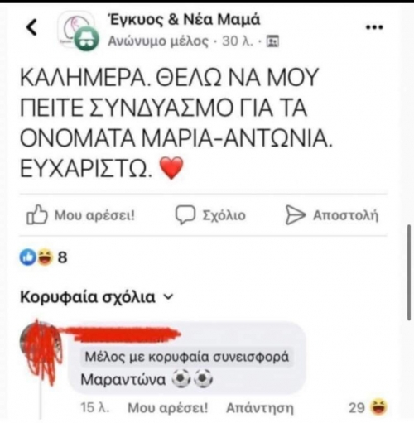The image size is (414, 423).
Task: Tap Μου αρέσει! under the Μαραντώνα comment
Action: [167, 408]
